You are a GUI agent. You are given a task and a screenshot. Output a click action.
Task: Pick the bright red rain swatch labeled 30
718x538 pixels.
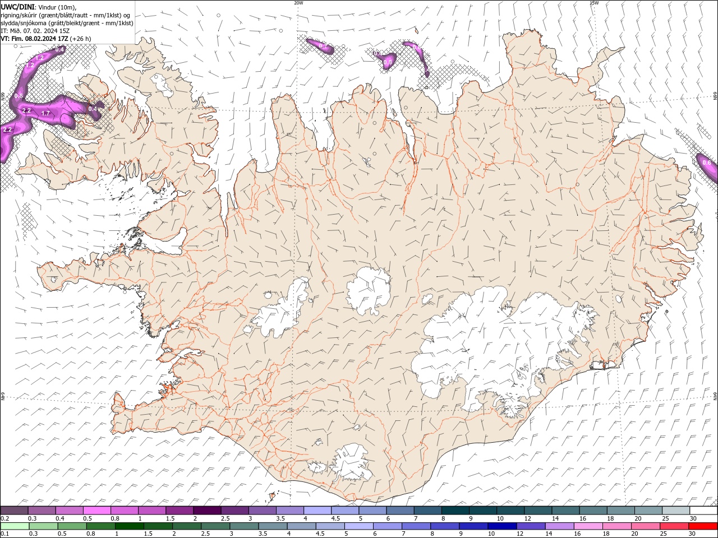[x=703, y=526]
